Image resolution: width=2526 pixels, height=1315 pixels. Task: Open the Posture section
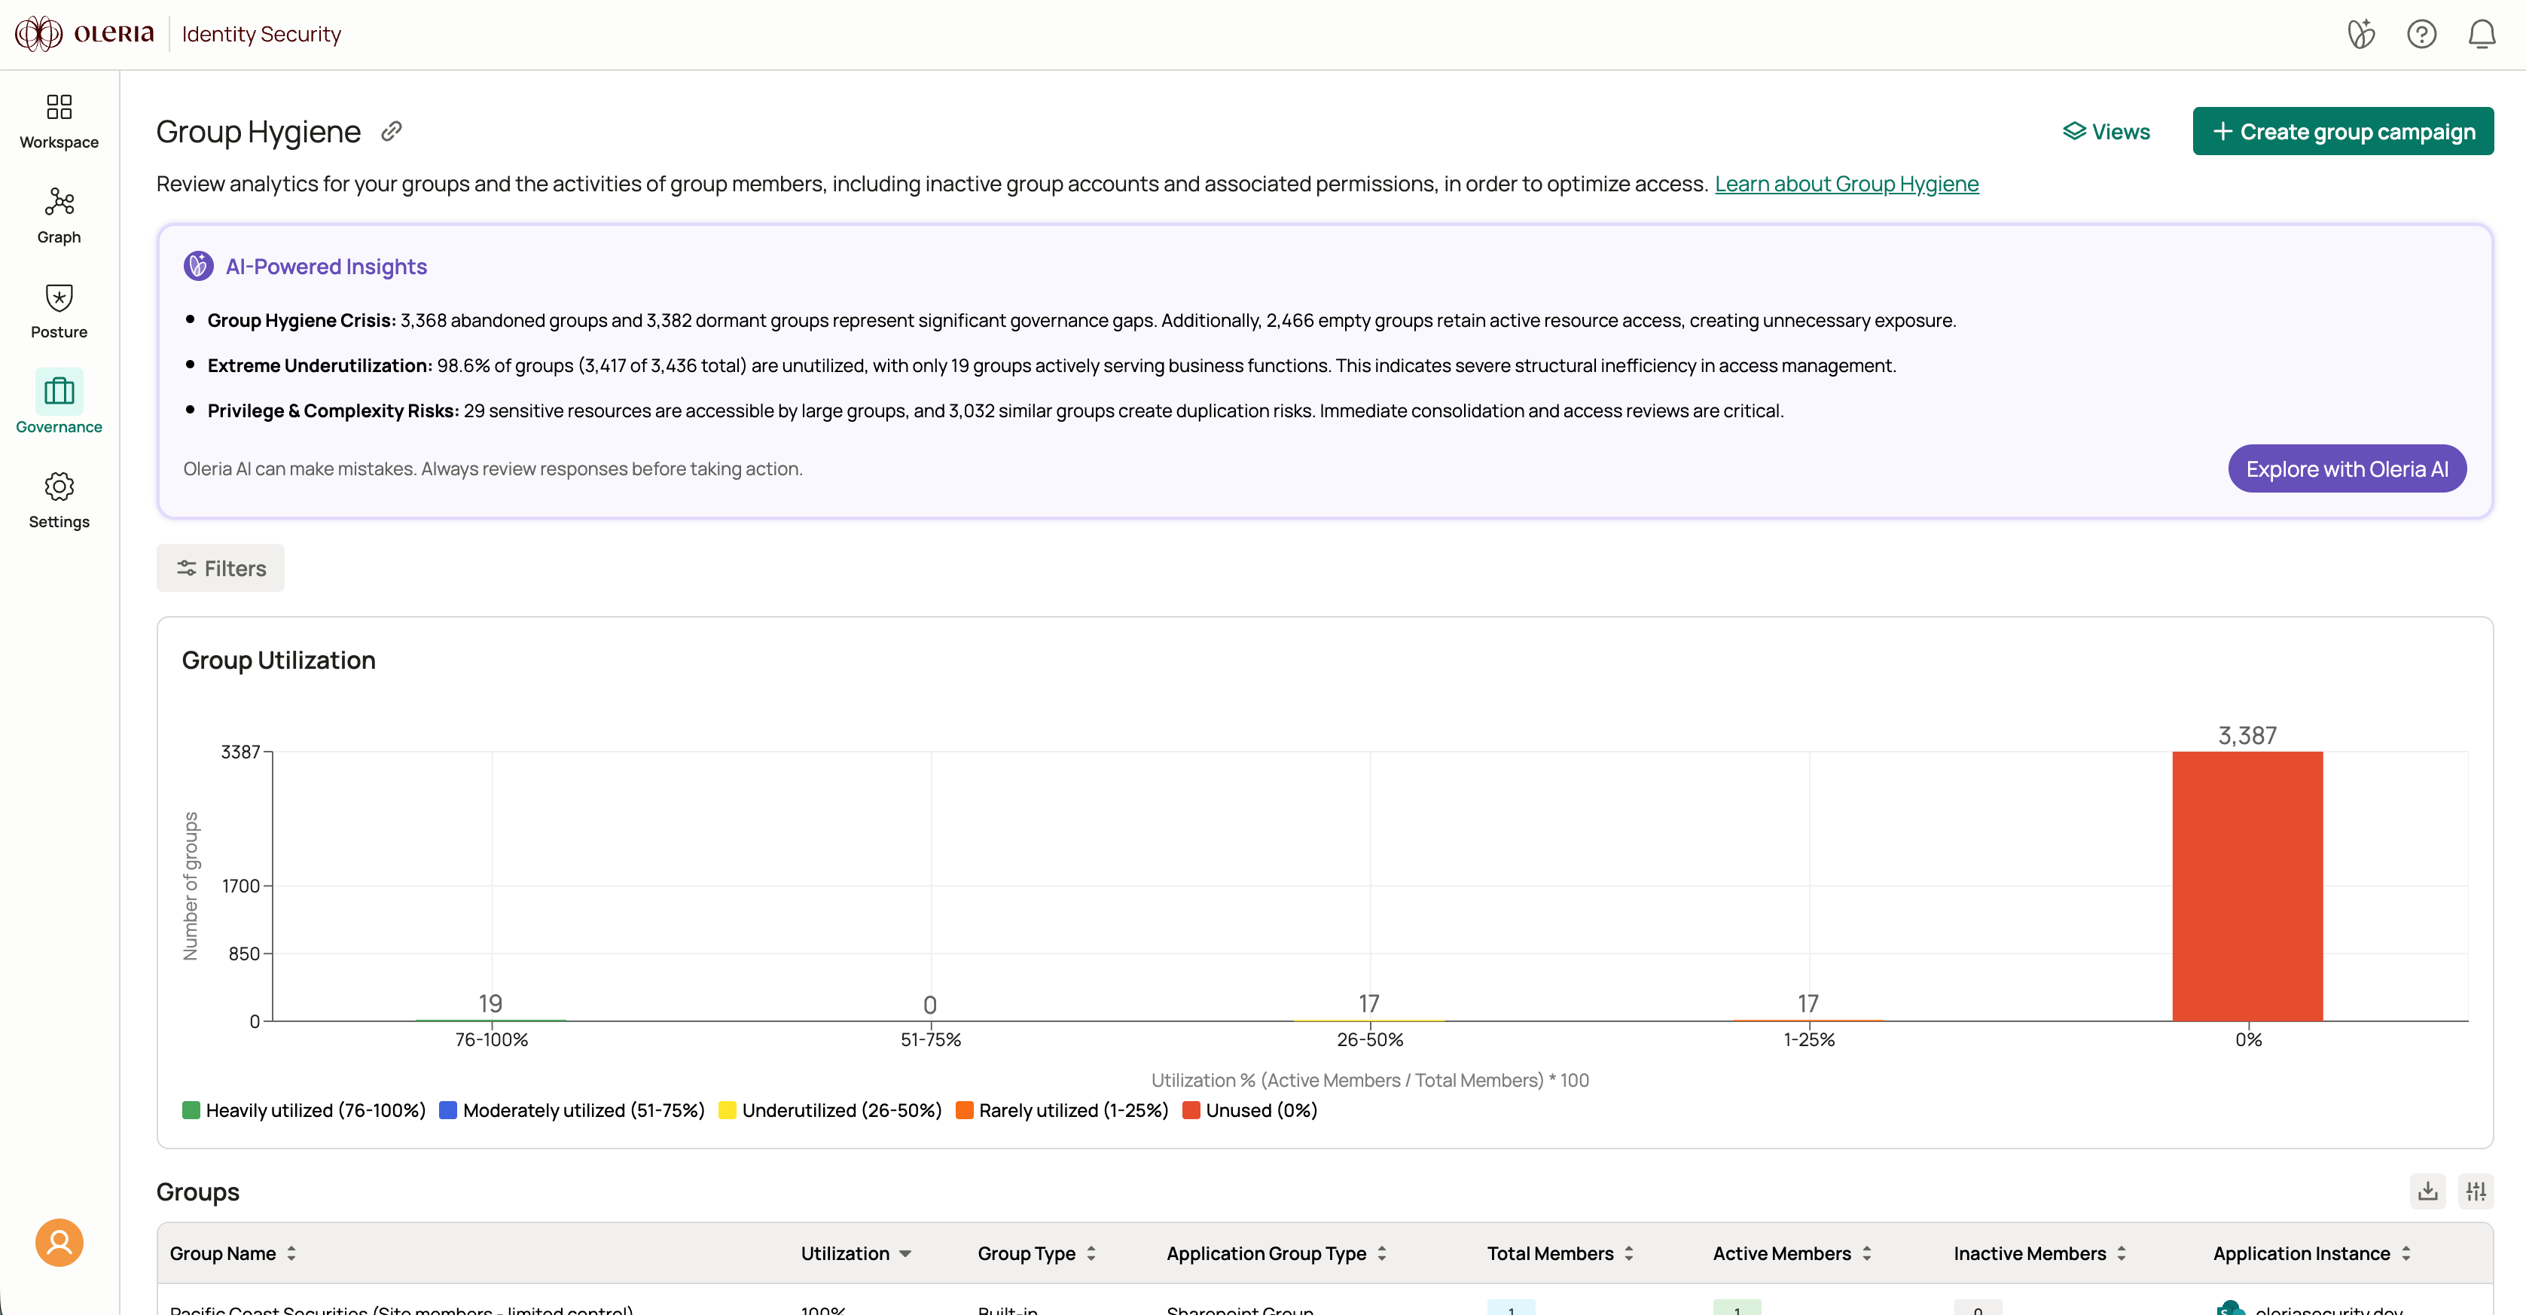point(59,312)
